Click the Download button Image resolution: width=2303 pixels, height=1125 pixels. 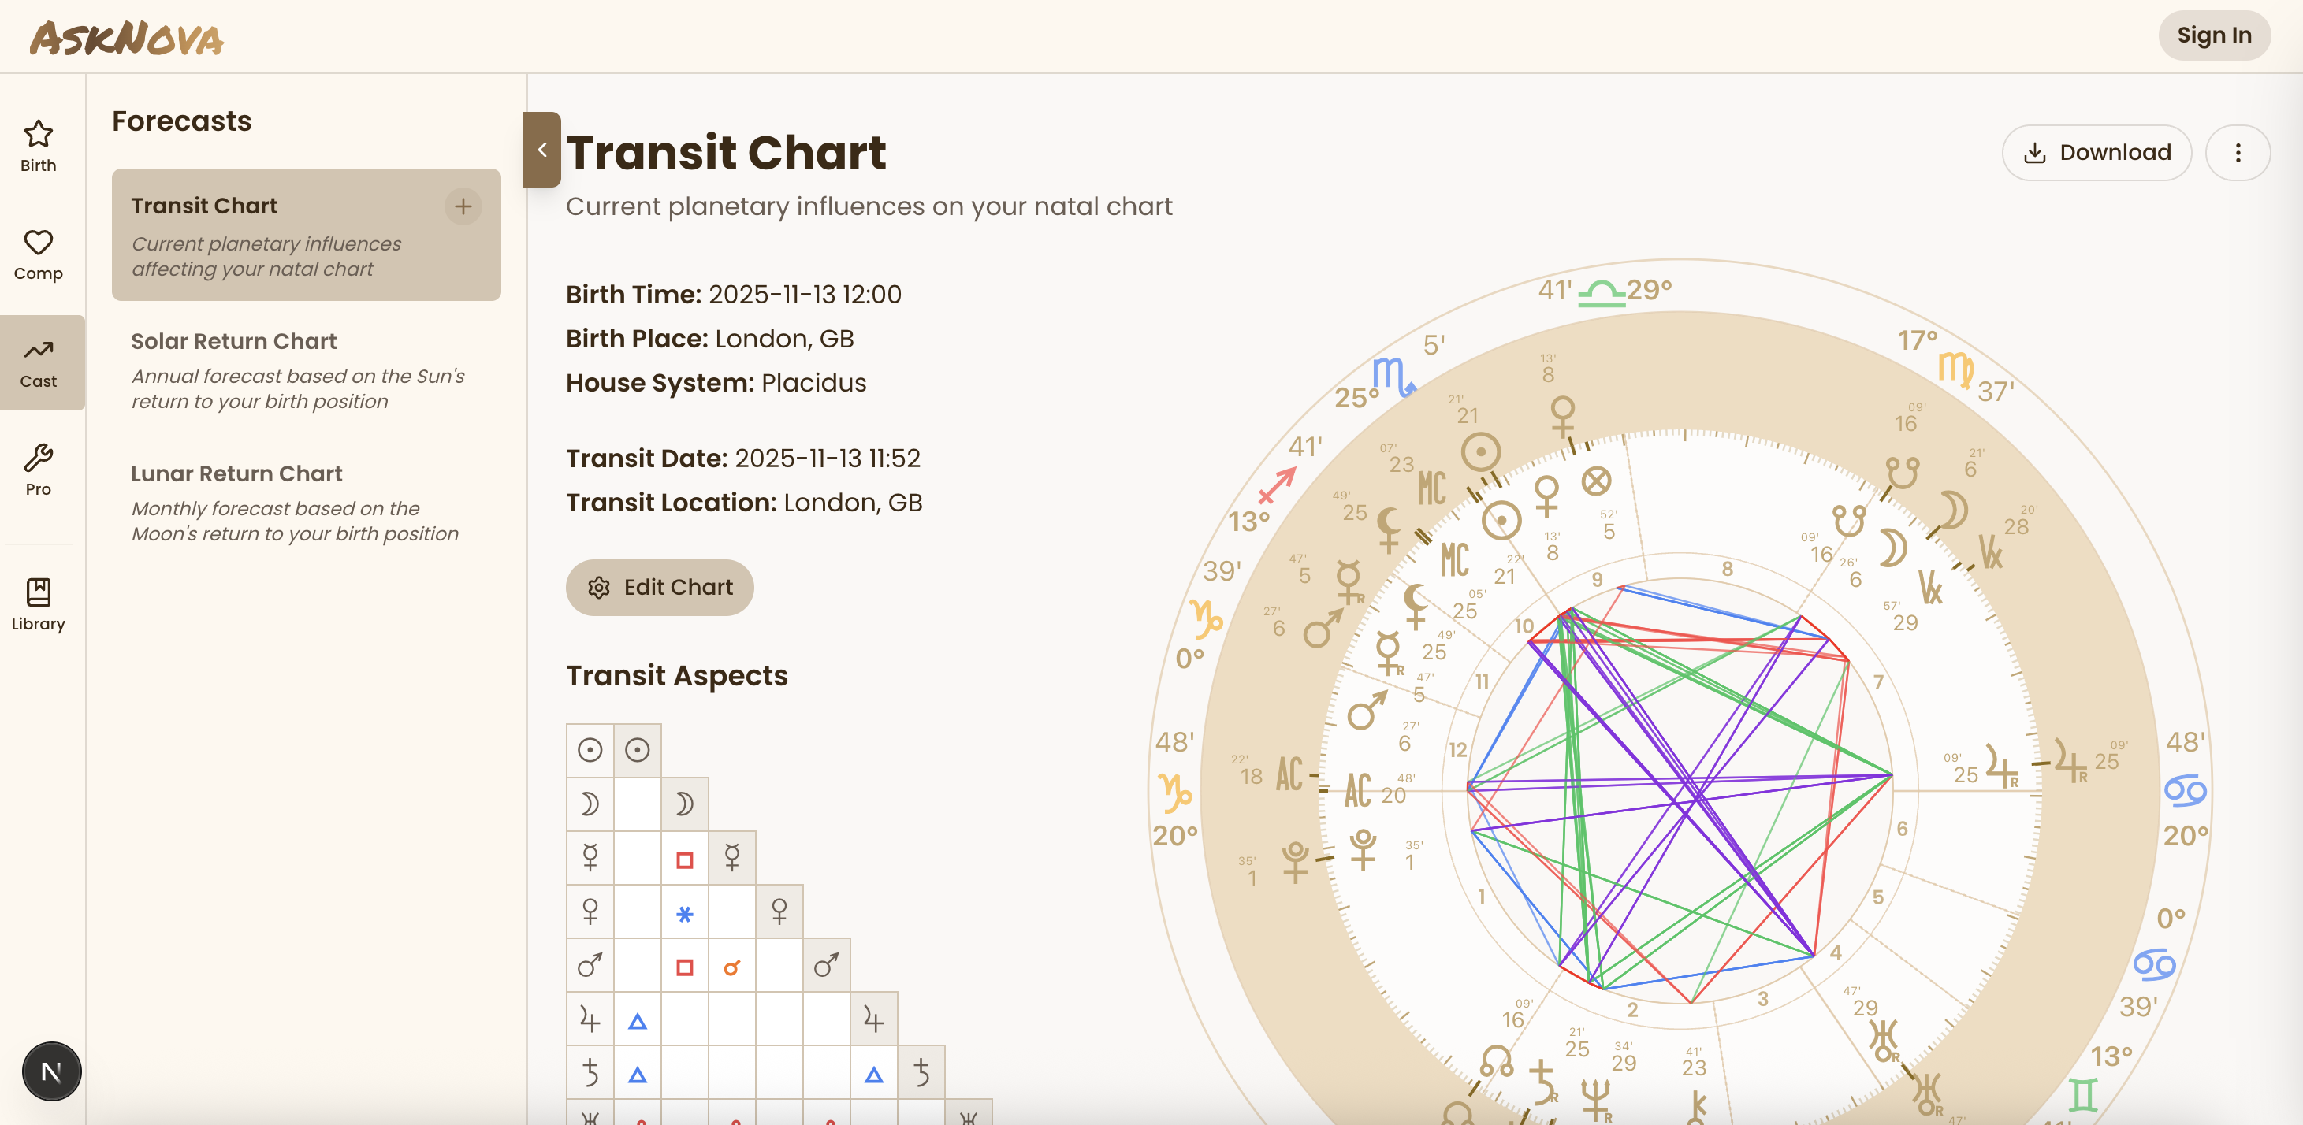coord(2096,153)
